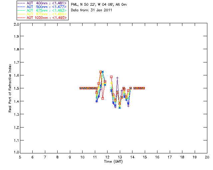Click the 13 on the time axis

[x=120, y=157]
